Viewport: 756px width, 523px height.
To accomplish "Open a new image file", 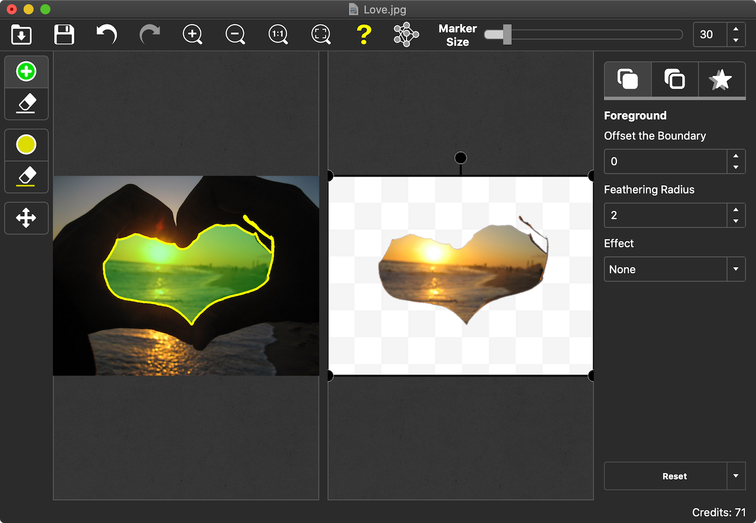I will [21, 34].
